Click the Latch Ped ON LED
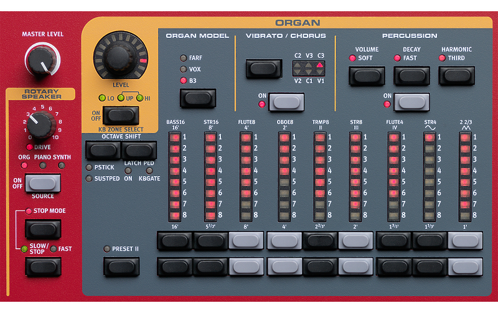The width and height of the screenshot is (498, 313). click(128, 171)
